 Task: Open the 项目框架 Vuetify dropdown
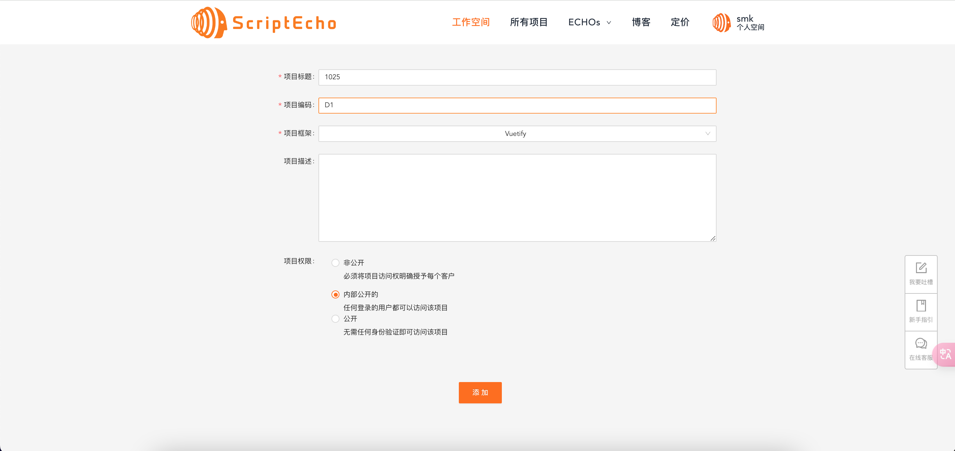pyautogui.click(x=515, y=134)
